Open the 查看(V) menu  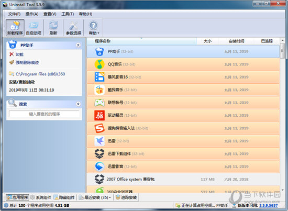[x=50, y=14]
